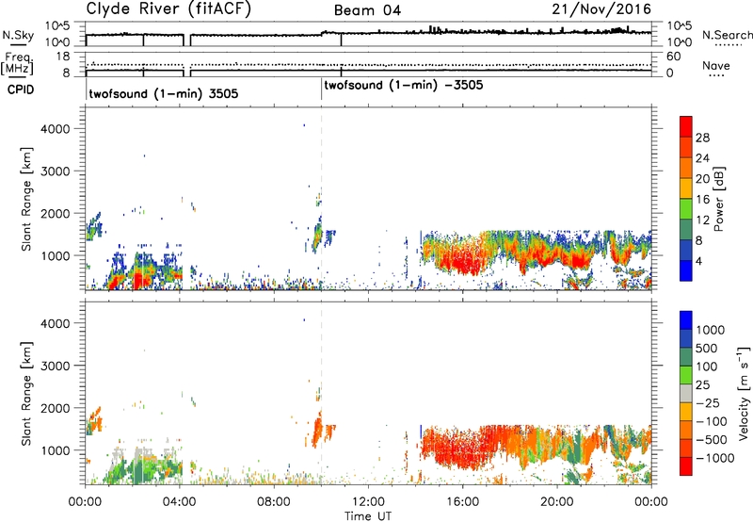Click the 'N.Search' legend label

click(727, 35)
